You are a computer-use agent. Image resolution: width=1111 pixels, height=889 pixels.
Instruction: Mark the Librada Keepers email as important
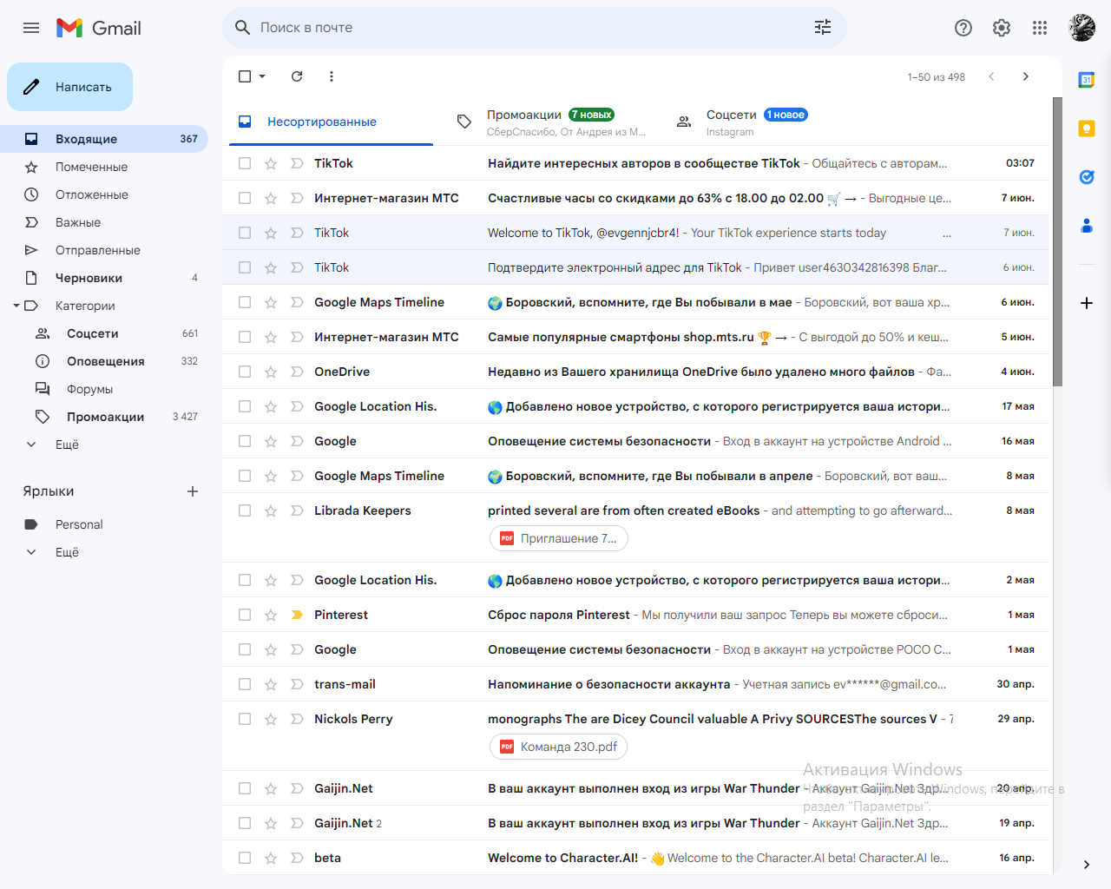click(x=297, y=510)
